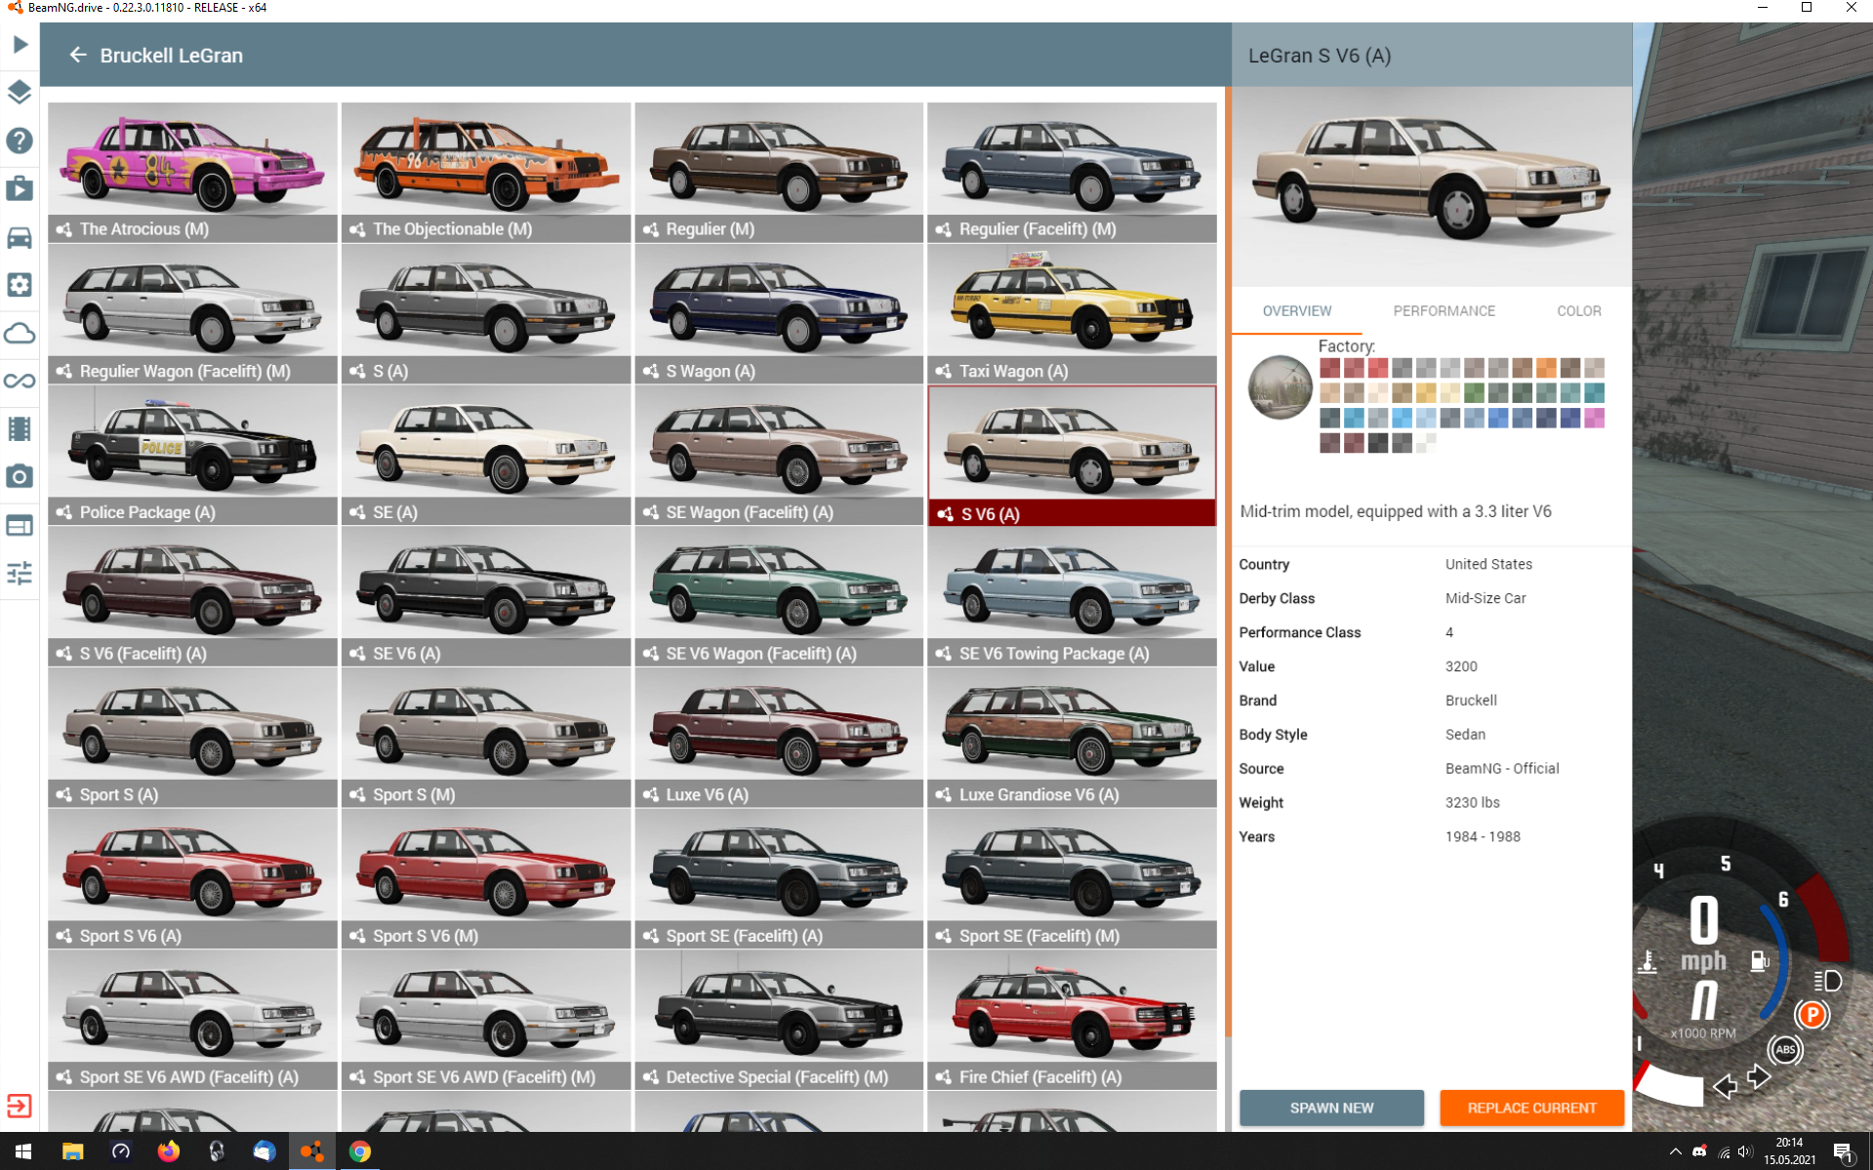Choose the Sport S V6 (M) car
This screenshot has height=1170, width=1873.
(x=486, y=879)
